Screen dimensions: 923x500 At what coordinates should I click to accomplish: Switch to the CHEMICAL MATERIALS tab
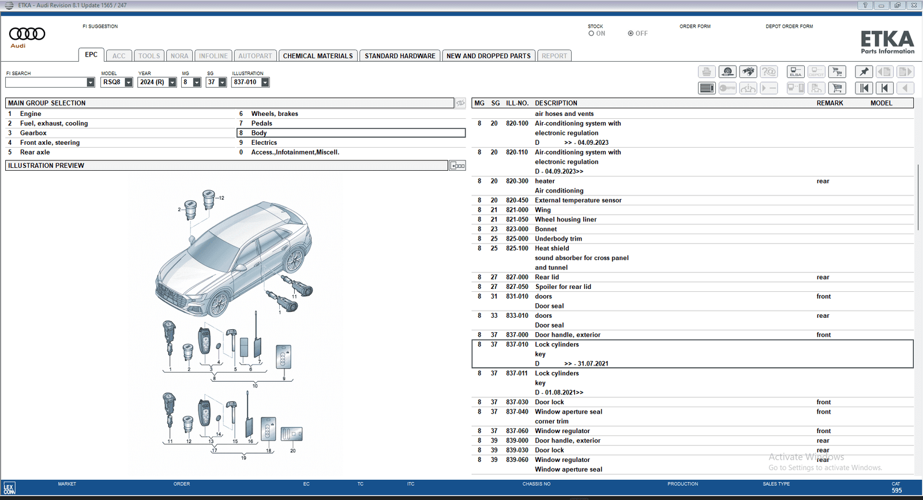[x=317, y=56]
